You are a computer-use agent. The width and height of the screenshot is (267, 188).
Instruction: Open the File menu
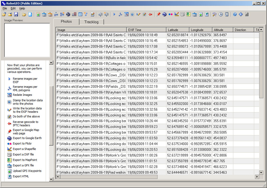pyautogui.click(x=5, y=8)
